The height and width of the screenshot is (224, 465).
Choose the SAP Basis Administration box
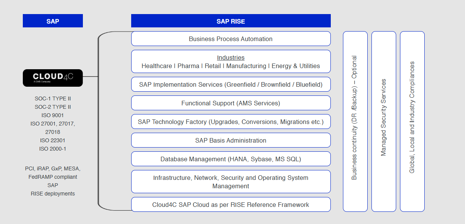(230, 140)
